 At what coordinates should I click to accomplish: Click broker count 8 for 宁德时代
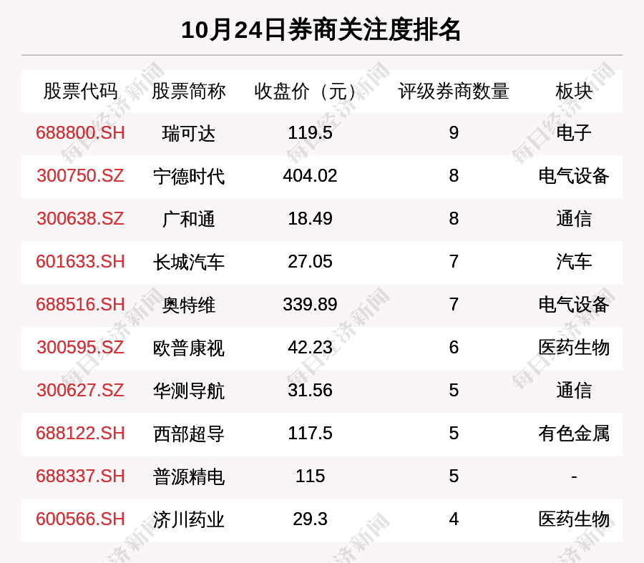pos(454,176)
